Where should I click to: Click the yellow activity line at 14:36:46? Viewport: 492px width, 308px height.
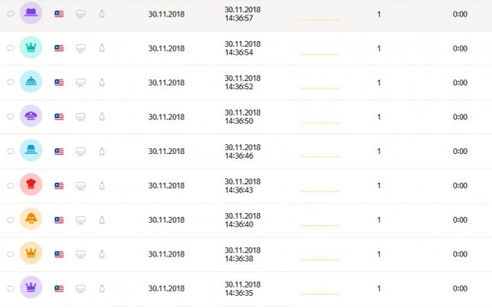320,156
